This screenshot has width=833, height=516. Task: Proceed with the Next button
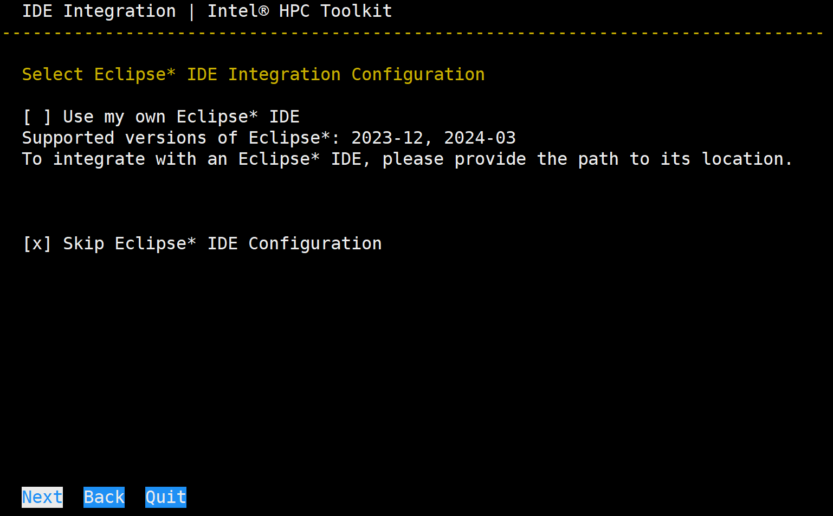[x=42, y=497]
